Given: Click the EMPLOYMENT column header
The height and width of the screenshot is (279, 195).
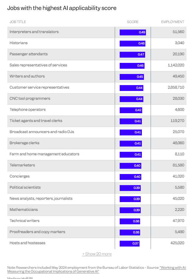Looking at the screenshot, I should [x=173, y=22].
